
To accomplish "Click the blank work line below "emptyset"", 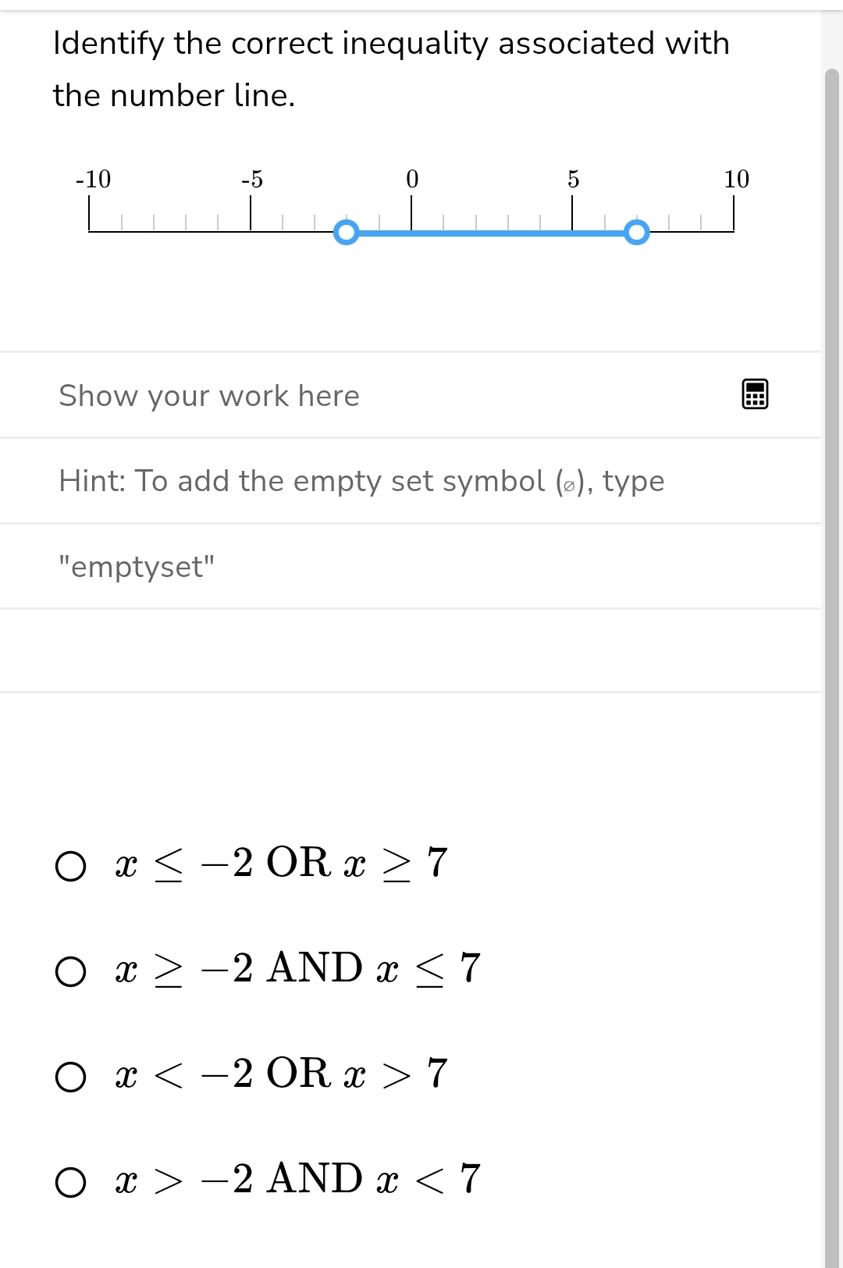I will [x=410, y=650].
